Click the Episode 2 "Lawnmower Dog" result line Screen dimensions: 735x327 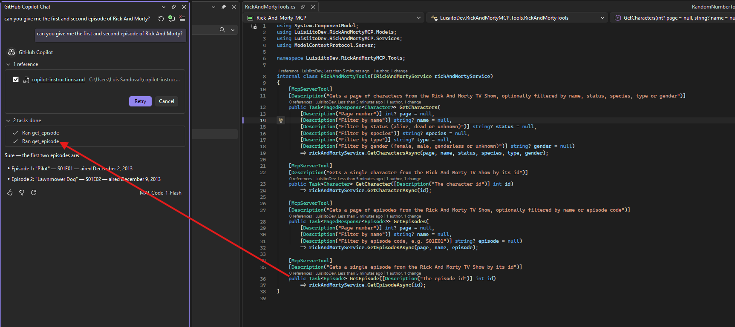(x=86, y=179)
